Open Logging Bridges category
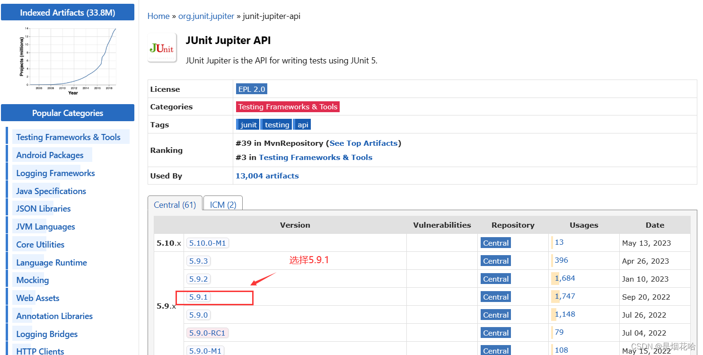The width and height of the screenshot is (703, 355). 47,334
